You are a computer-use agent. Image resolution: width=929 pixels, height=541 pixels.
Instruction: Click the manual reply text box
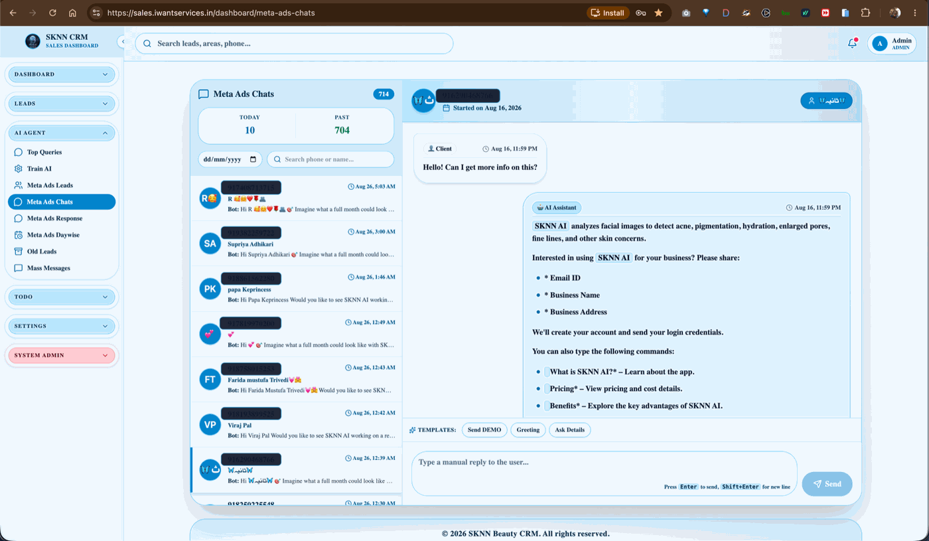click(604, 473)
